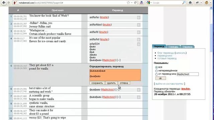Screen dimensions: 214x120
Task: Select the 'непереведённое' radio option
Action: coord(156,71)
